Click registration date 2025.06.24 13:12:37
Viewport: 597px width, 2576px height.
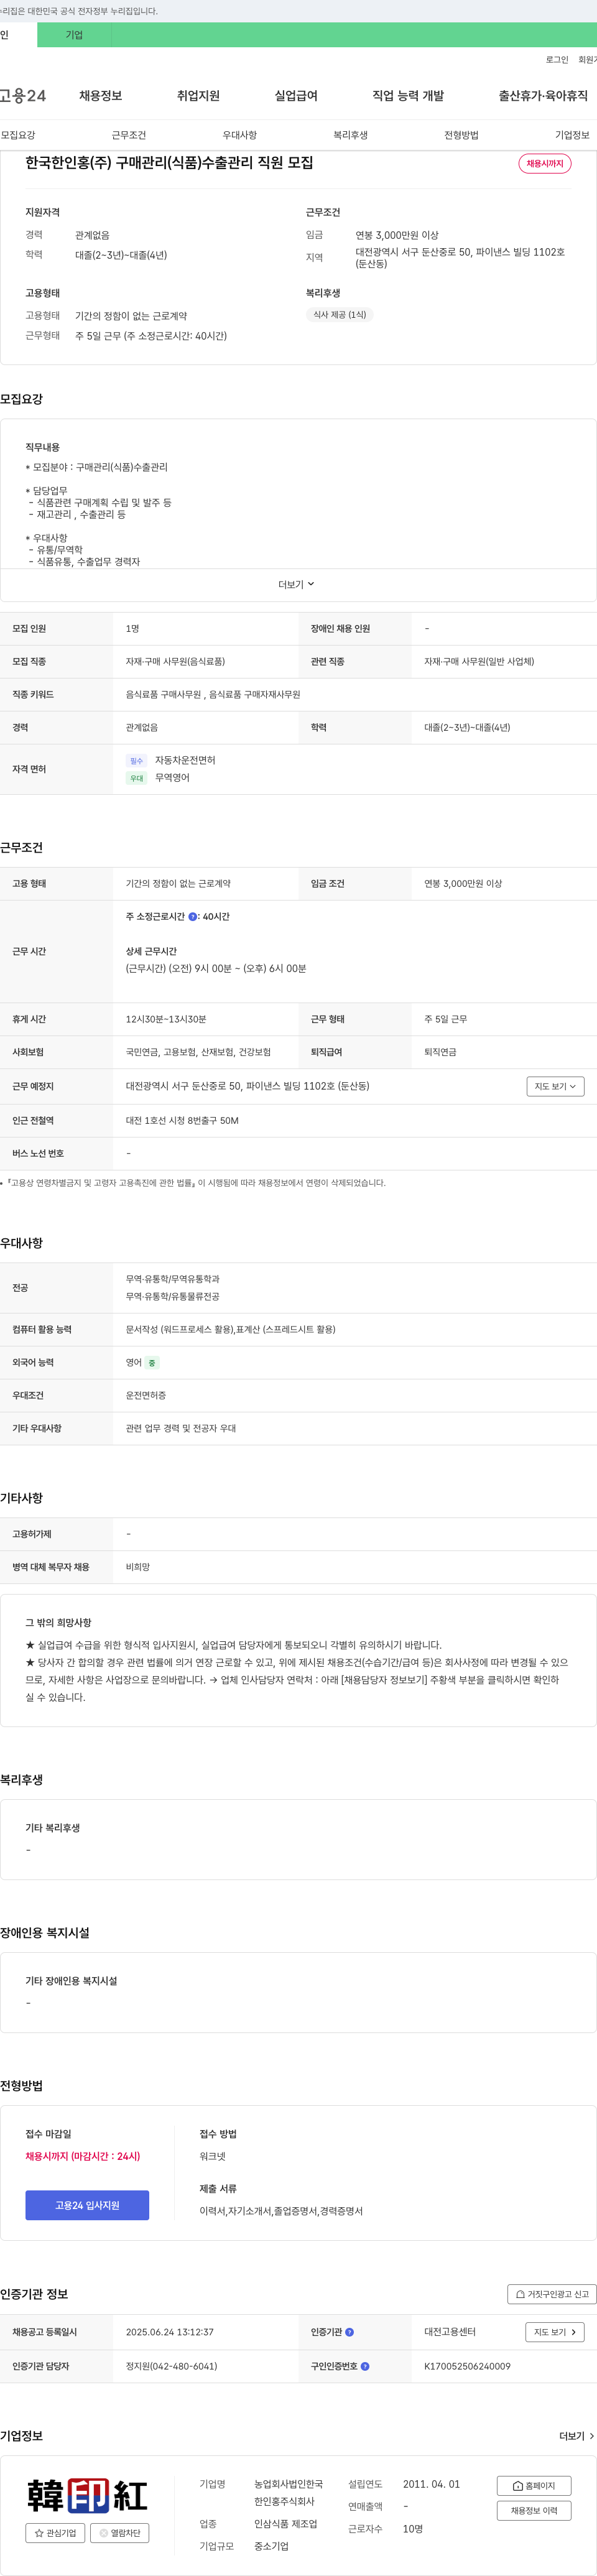tap(170, 2332)
